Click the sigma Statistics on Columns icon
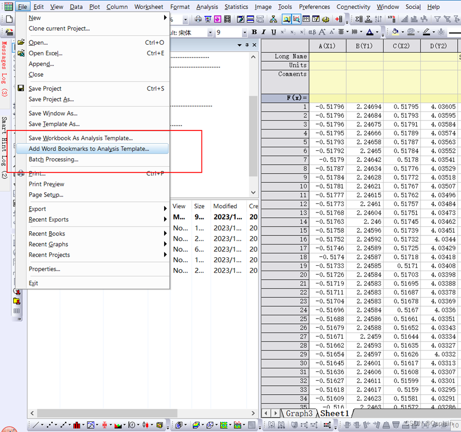 [x=359, y=19]
